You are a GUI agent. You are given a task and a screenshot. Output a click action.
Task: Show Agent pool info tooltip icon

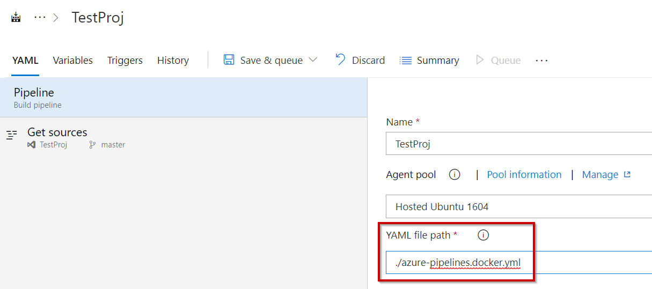point(455,175)
